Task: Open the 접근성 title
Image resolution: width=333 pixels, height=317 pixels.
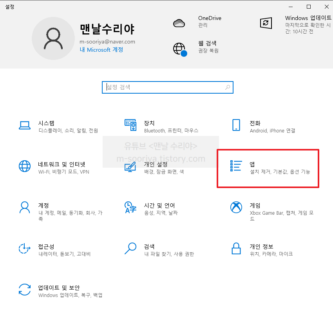Action: coord(46,246)
